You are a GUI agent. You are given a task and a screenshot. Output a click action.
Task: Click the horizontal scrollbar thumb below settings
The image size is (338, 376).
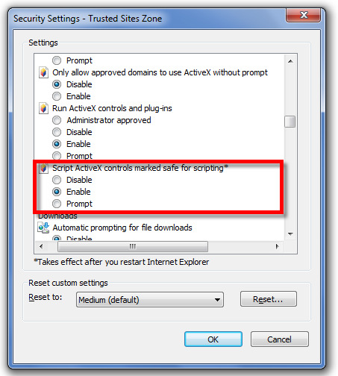coord(133,246)
